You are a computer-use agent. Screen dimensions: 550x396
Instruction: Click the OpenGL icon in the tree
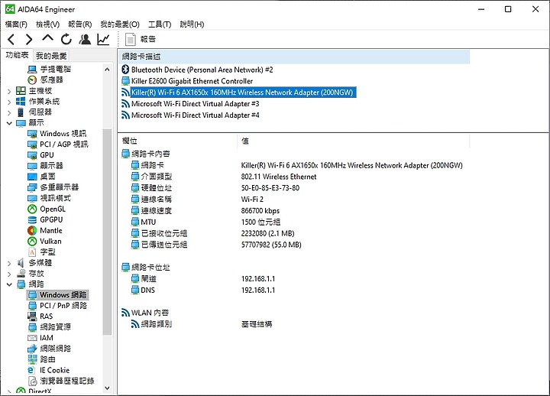32,209
